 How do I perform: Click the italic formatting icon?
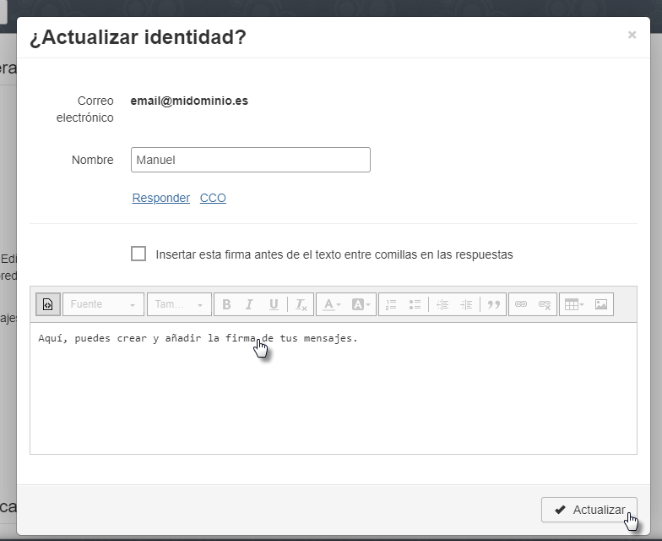coord(249,304)
